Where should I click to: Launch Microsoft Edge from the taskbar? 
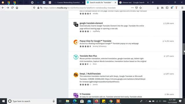coord(75,101)
